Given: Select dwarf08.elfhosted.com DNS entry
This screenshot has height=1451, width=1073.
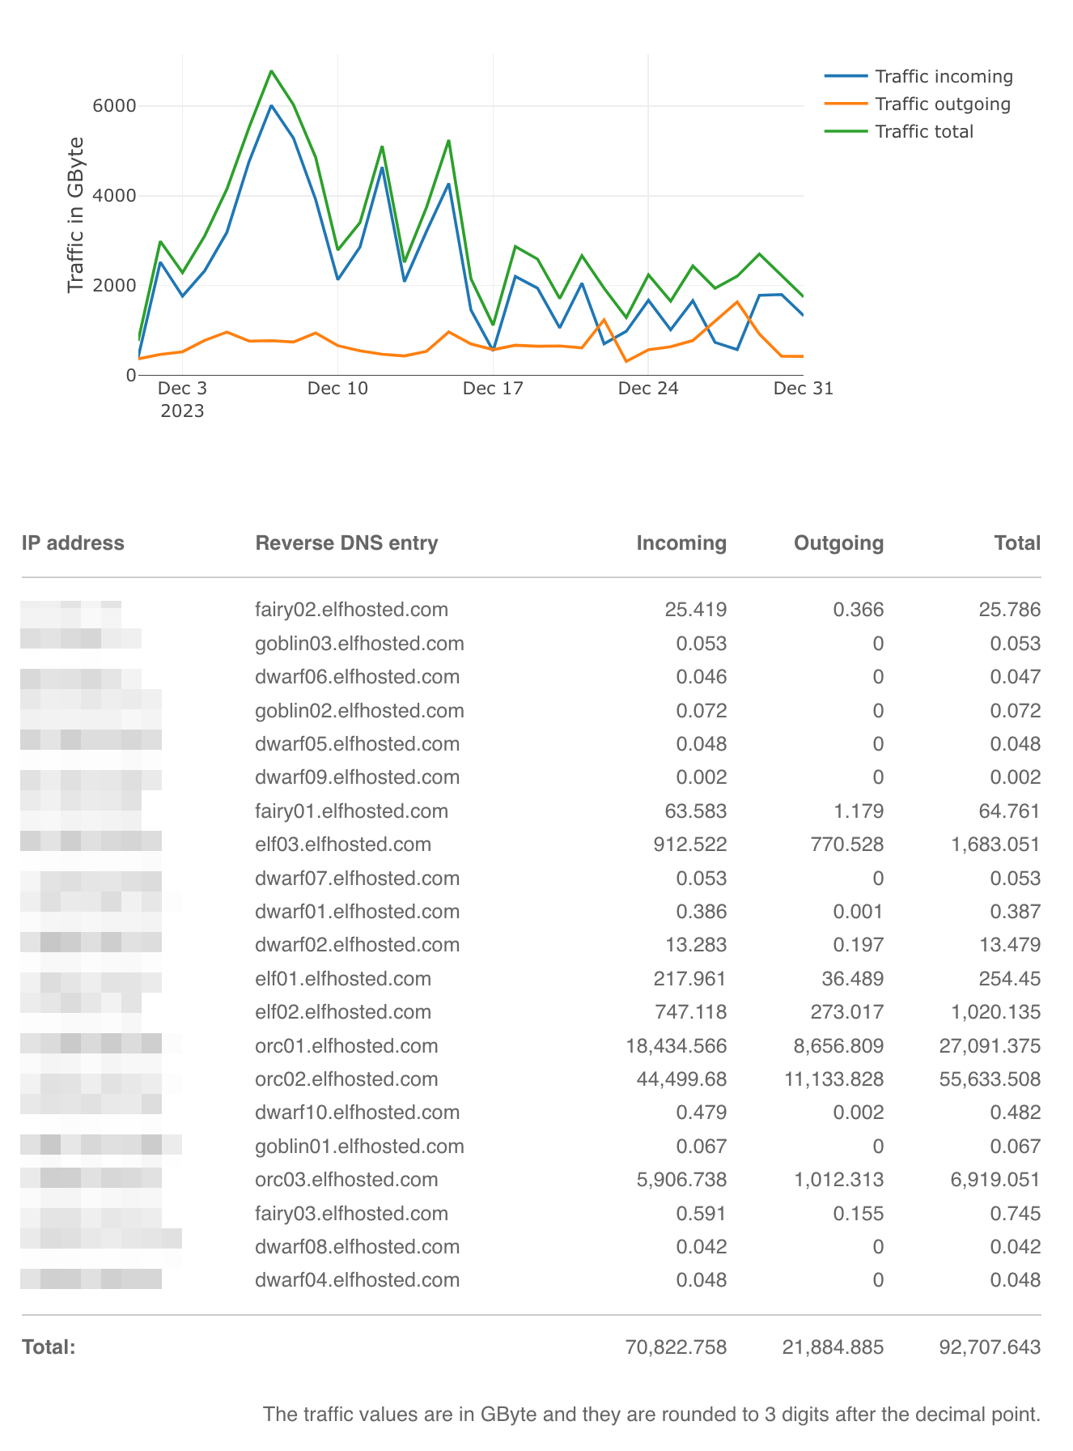Looking at the screenshot, I should [x=357, y=1247].
